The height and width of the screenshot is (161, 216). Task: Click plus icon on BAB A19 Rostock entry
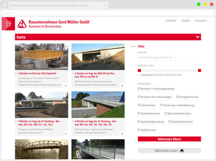(122, 86)
